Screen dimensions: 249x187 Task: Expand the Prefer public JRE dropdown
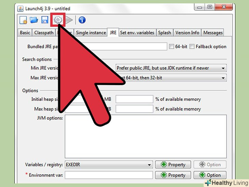[171, 68]
